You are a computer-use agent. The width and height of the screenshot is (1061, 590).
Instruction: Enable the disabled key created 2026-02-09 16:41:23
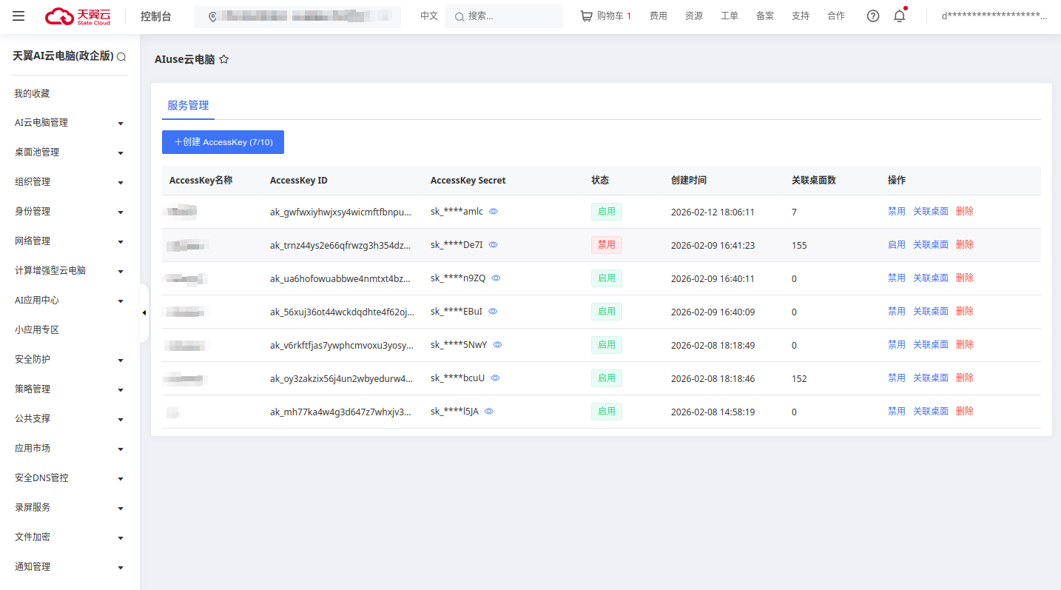coord(896,245)
